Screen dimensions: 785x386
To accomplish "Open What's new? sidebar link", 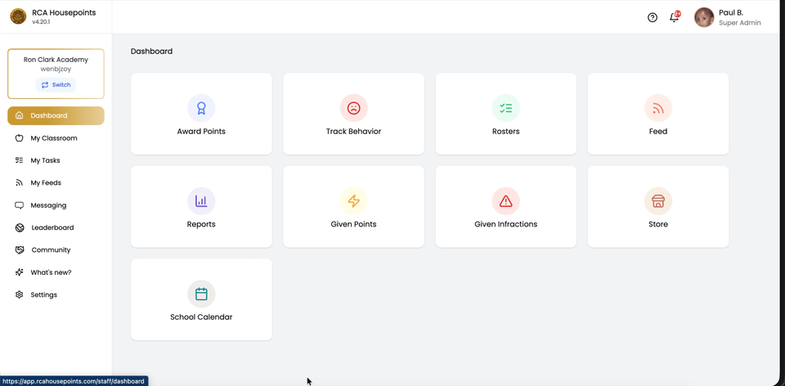I will (51, 272).
